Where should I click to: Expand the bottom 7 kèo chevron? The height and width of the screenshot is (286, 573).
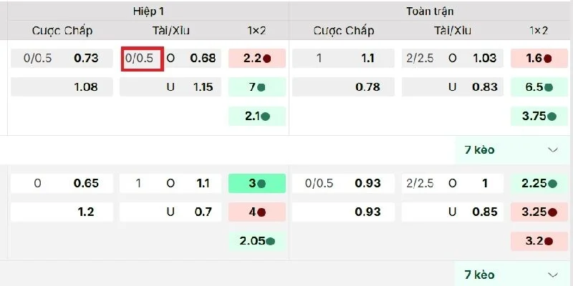click(x=552, y=275)
